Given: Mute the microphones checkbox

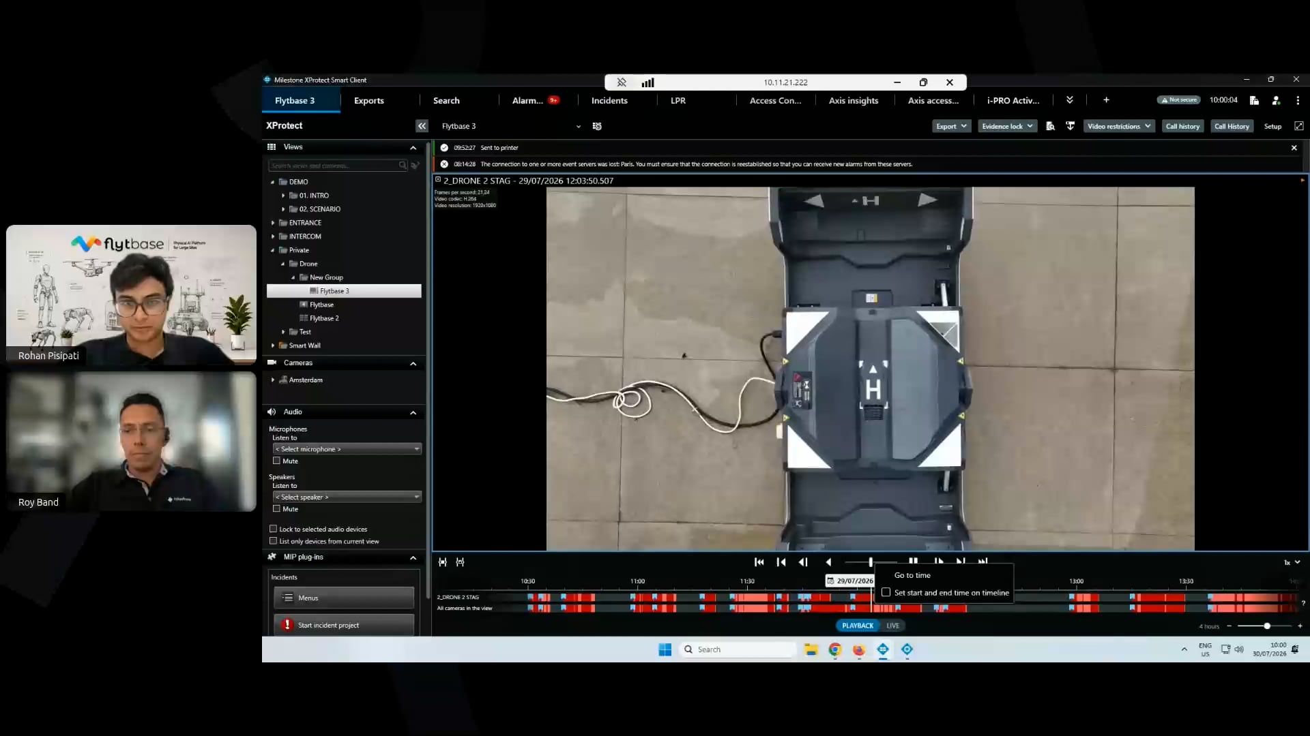Looking at the screenshot, I should (276, 461).
